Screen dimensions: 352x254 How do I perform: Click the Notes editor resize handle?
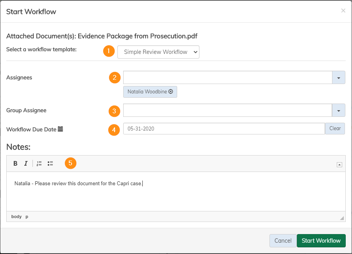point(342,218)
